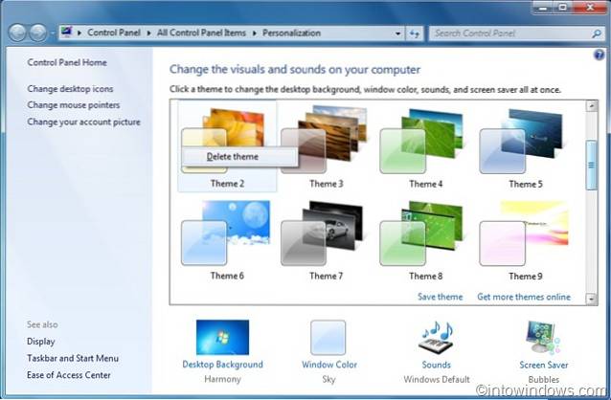The image size is (611, 400).
Task: Click the forward navigation arrow
Action: [x=37, y=33]
